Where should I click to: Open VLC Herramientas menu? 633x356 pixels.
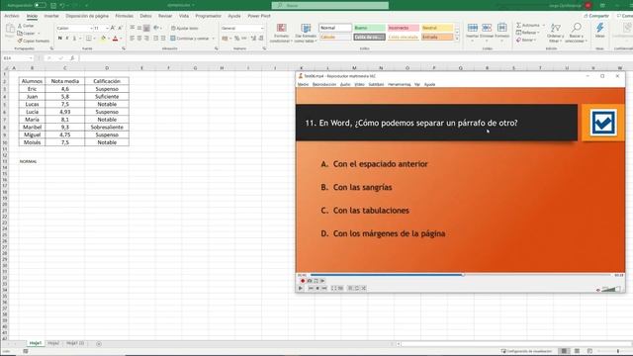[400, 84]
